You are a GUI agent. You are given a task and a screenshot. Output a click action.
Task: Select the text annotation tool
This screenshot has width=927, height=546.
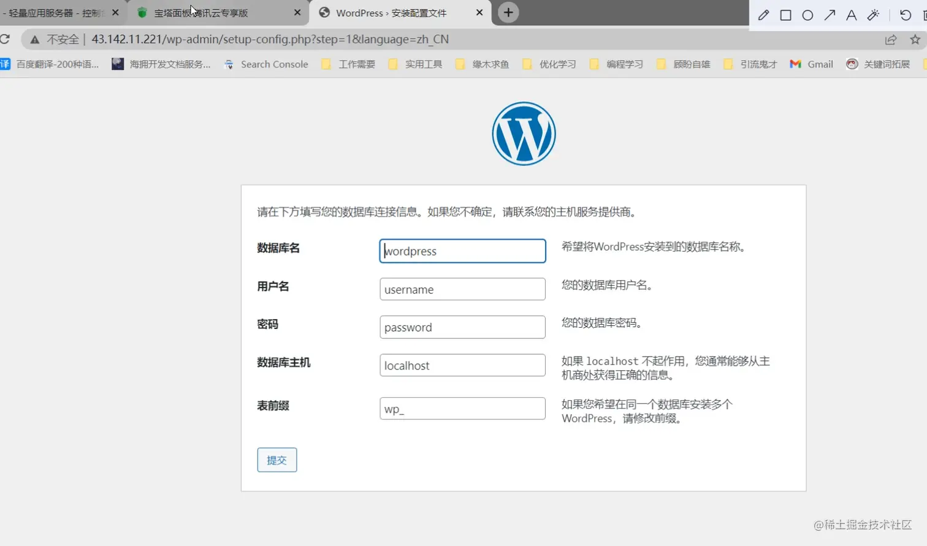[851, 15]
